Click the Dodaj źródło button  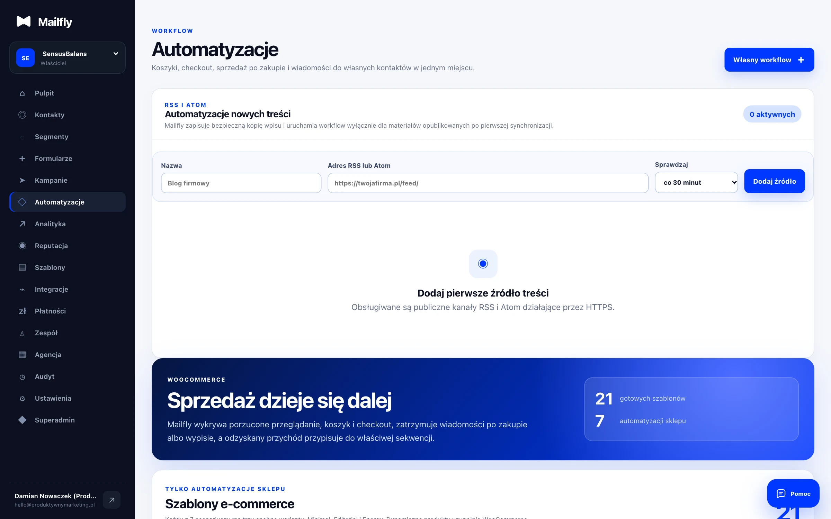coord(774,181)
